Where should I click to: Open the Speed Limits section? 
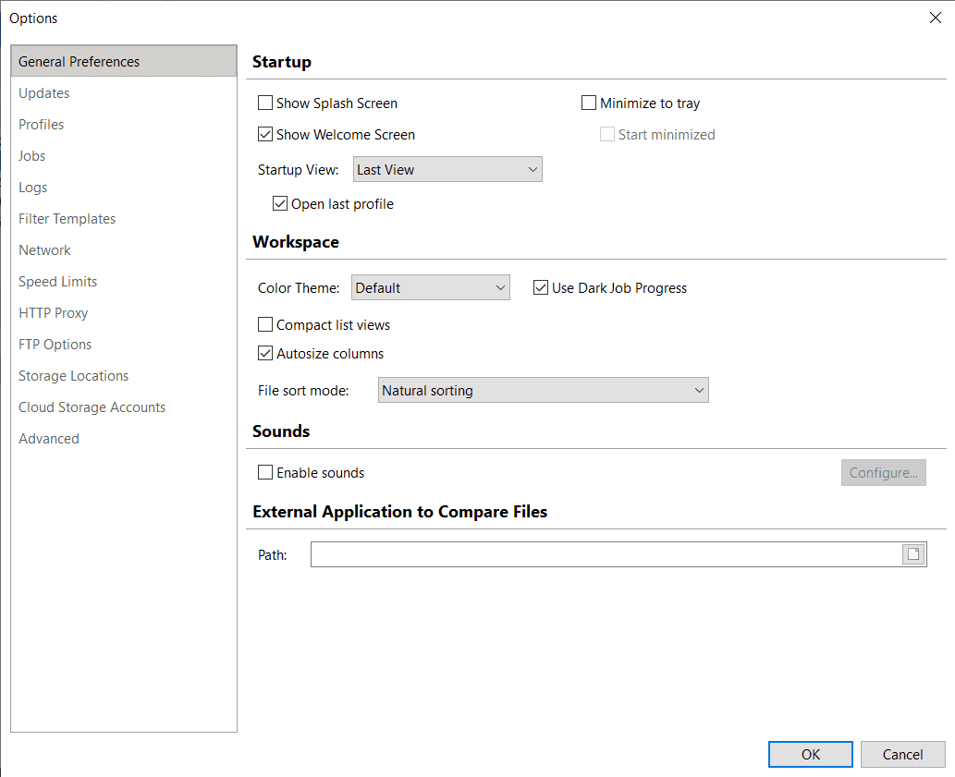[58, 282]
